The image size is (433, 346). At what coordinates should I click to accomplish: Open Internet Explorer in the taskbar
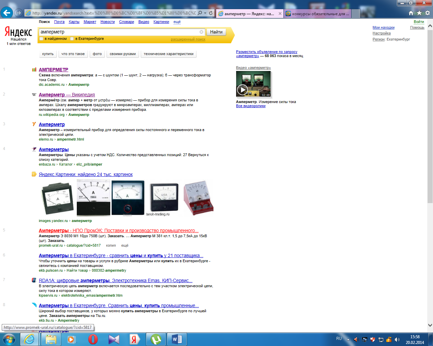[x=29, y=339]
